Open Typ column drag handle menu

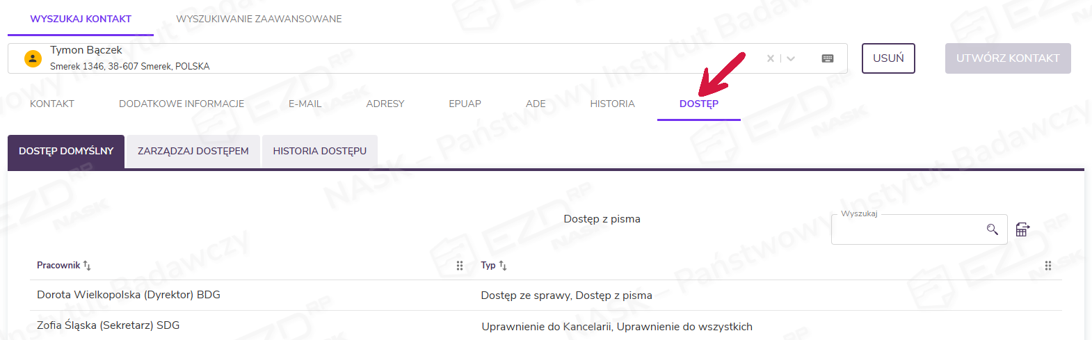pyautogui.click(x=1048, y=266)
